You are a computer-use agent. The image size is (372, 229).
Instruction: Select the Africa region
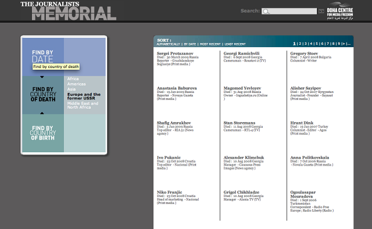pyautogui.click(x=73, y=79)
